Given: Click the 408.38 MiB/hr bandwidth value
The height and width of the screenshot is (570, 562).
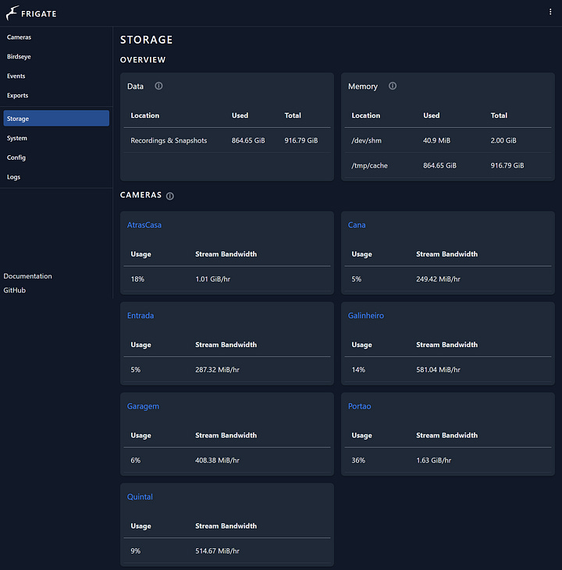Looking at the screenshot, I should coord(217,460).
